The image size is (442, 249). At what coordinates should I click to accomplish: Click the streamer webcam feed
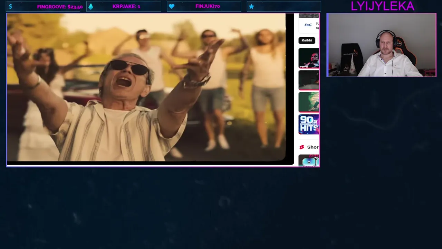[381, 45]
